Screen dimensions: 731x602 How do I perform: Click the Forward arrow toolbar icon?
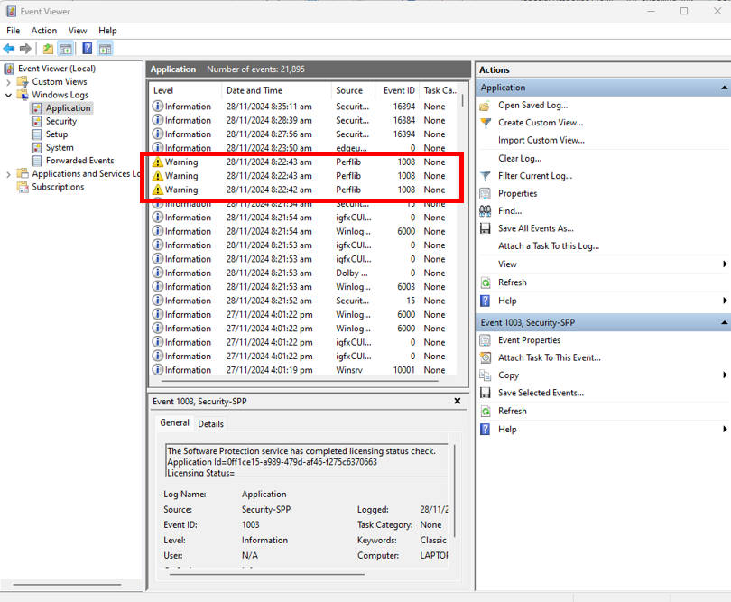click(25, 49)
